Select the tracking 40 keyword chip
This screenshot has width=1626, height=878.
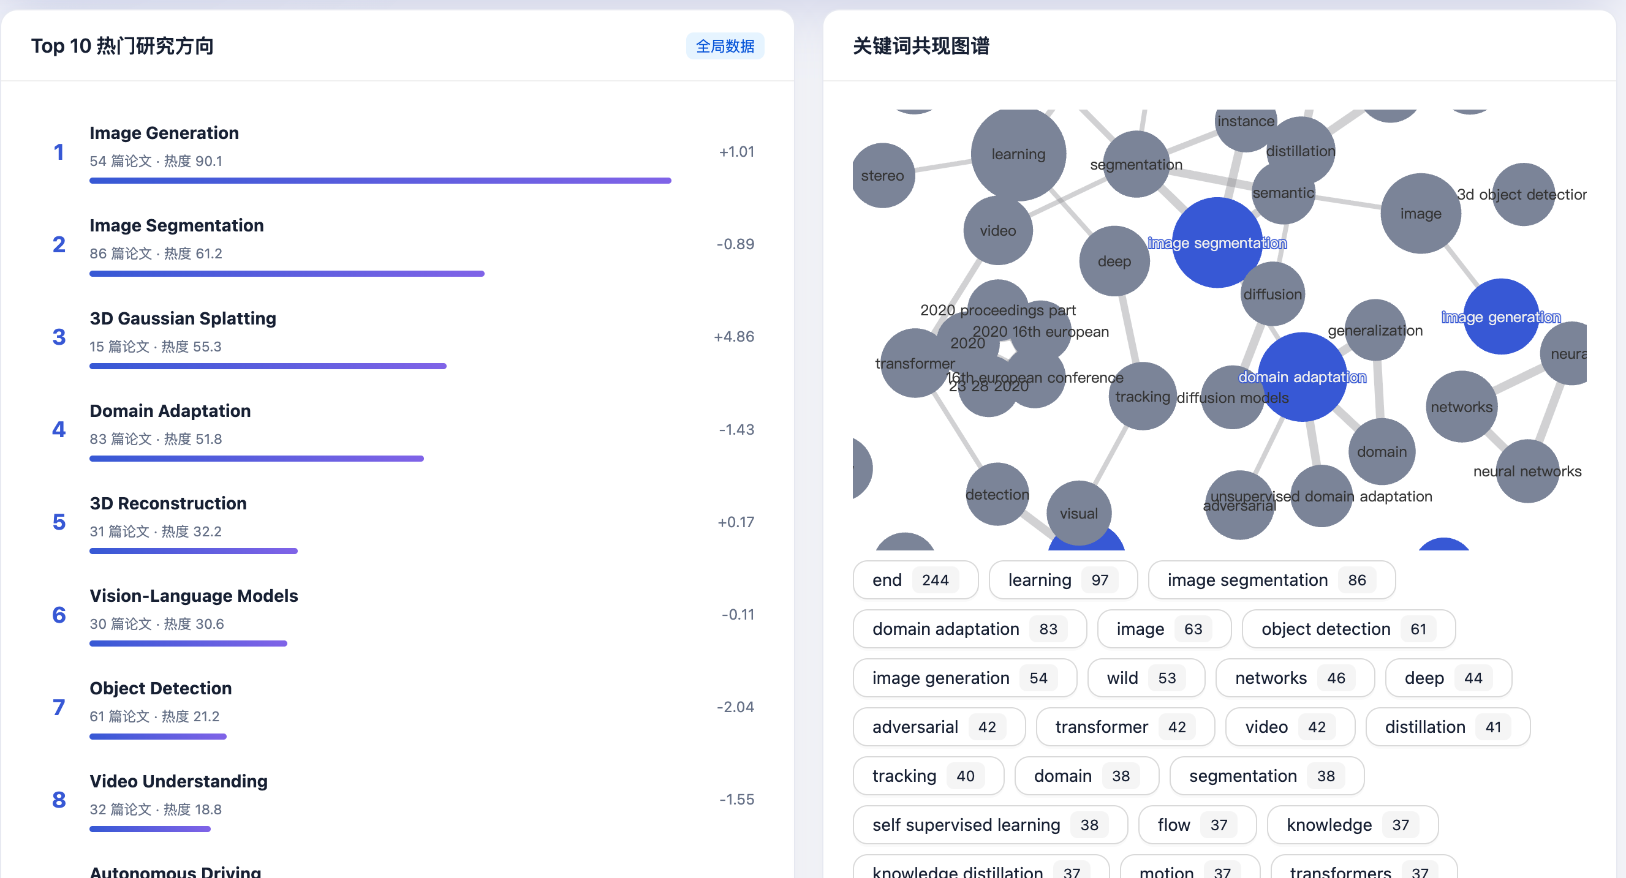click(928, 776)
